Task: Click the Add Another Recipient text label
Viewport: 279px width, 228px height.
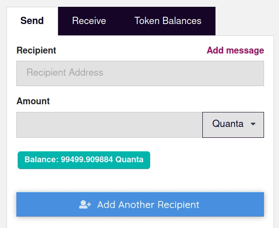Action: pos(148,205)
